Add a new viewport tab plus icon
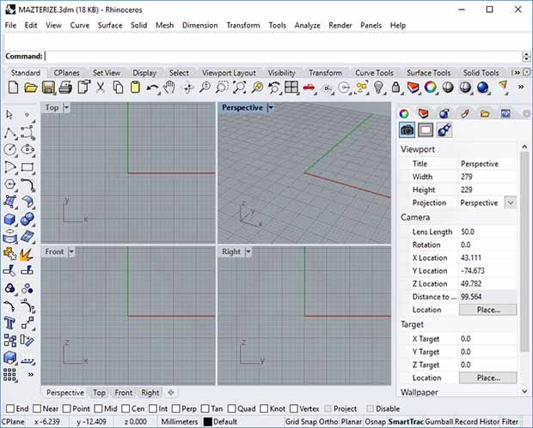The image size is (533, 428). (x=170, y=392)
